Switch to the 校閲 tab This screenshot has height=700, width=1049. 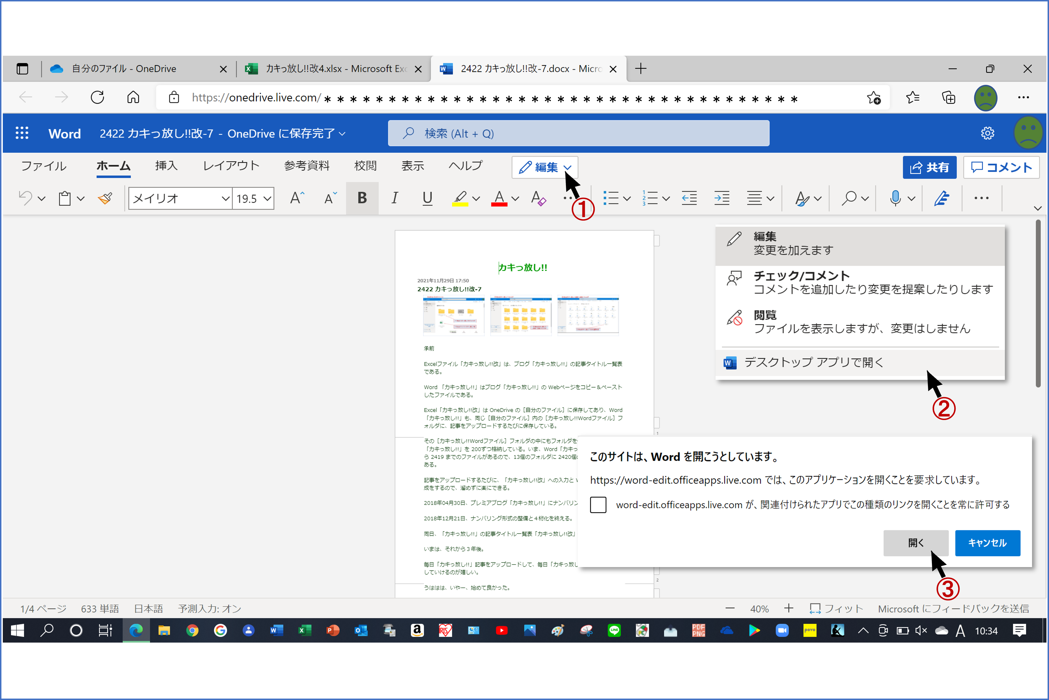point(366,166)
